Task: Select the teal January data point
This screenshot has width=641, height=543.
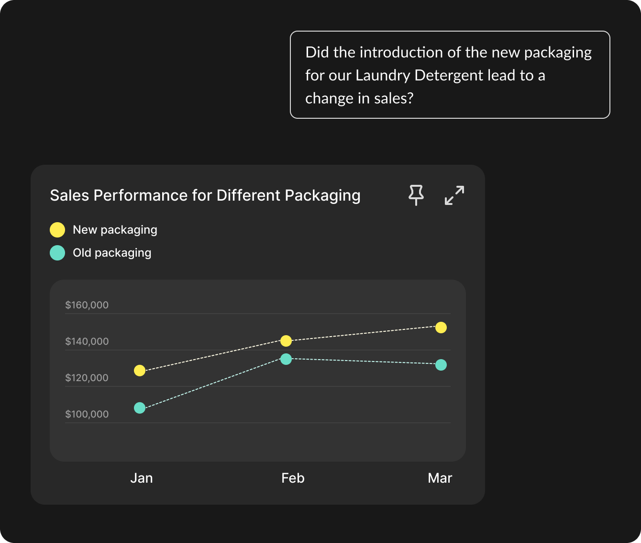Action: 140,408
